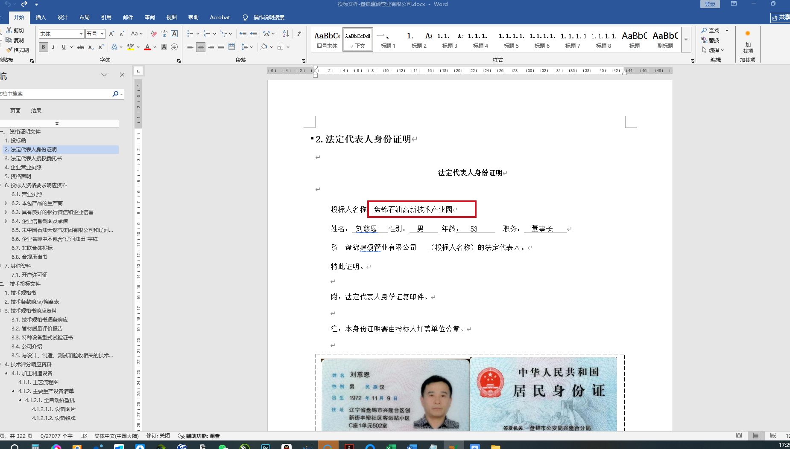Toggle bold formatting
790x449 pixels.
click(43, 47)
